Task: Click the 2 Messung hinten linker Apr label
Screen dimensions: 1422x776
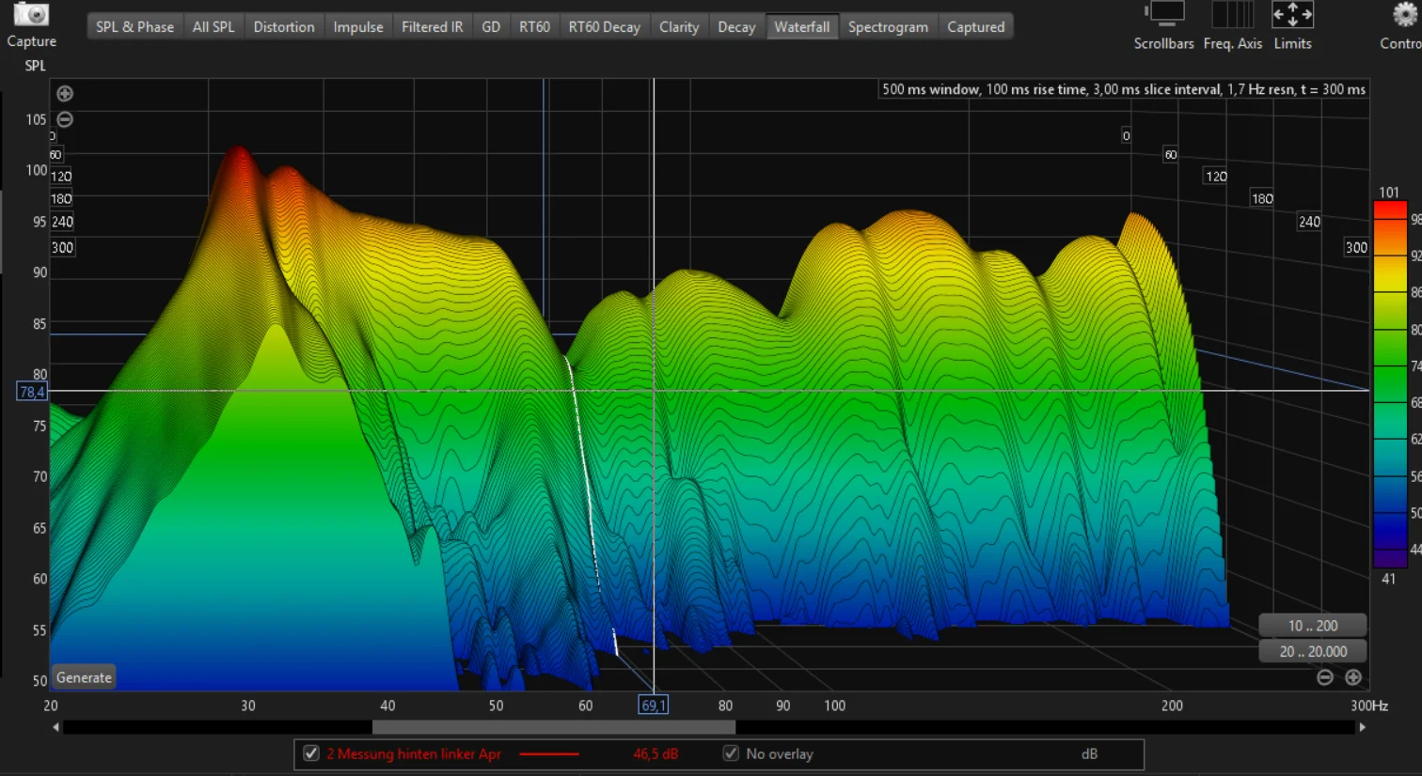Action: coord(414,753)
